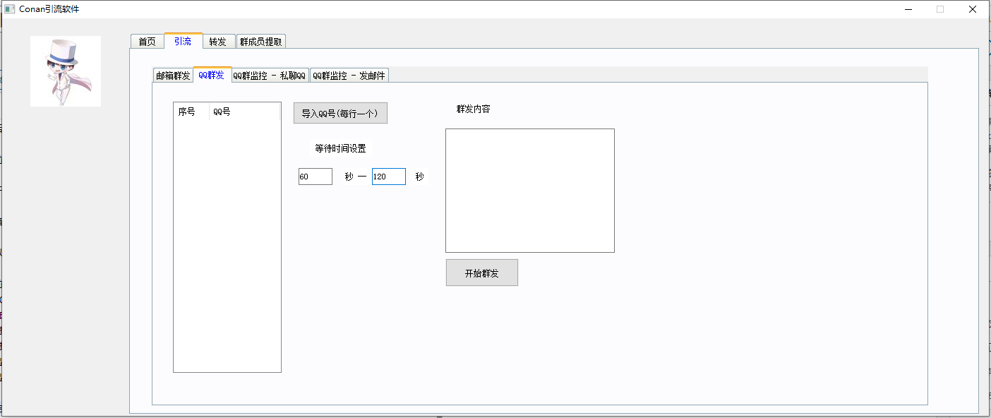Click inside the 群发内容 message text box
The image size is (991, 418).
529,191
